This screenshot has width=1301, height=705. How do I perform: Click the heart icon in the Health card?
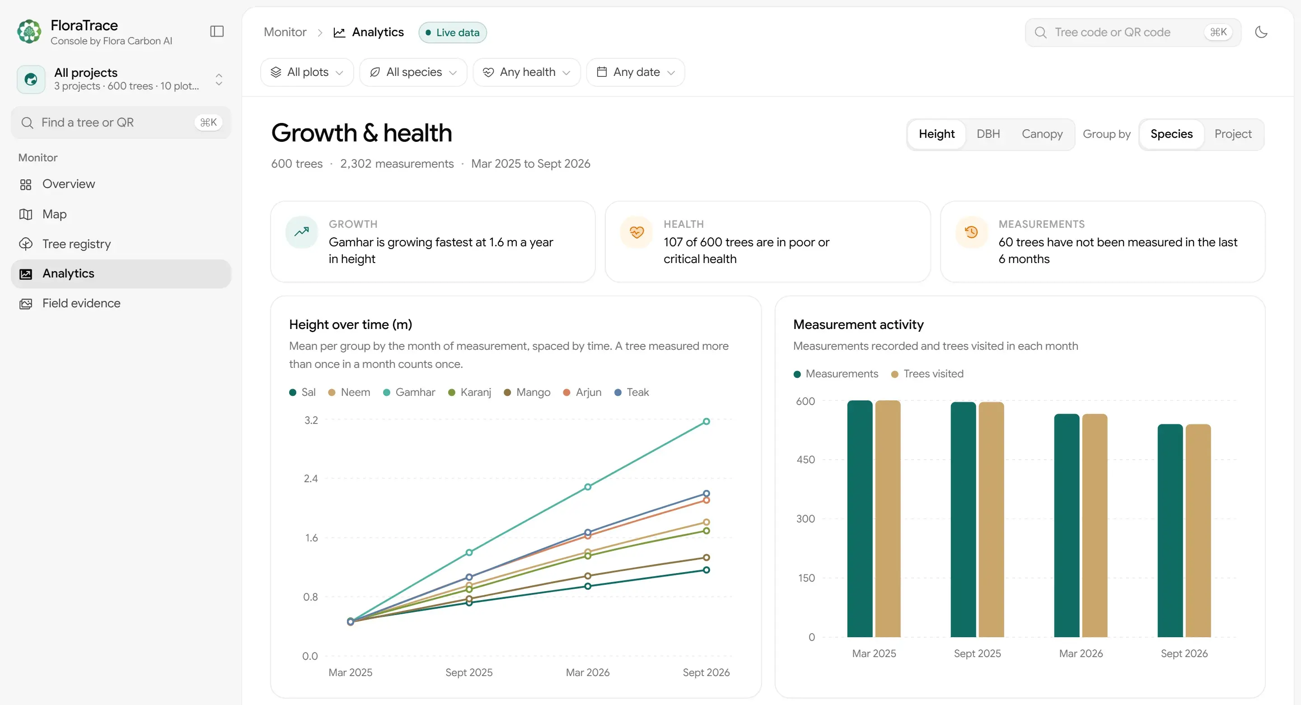click(636, 232)
